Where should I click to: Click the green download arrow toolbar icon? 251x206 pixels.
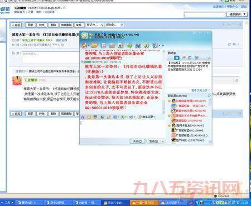pyautogui.click(x=129, y=45)
